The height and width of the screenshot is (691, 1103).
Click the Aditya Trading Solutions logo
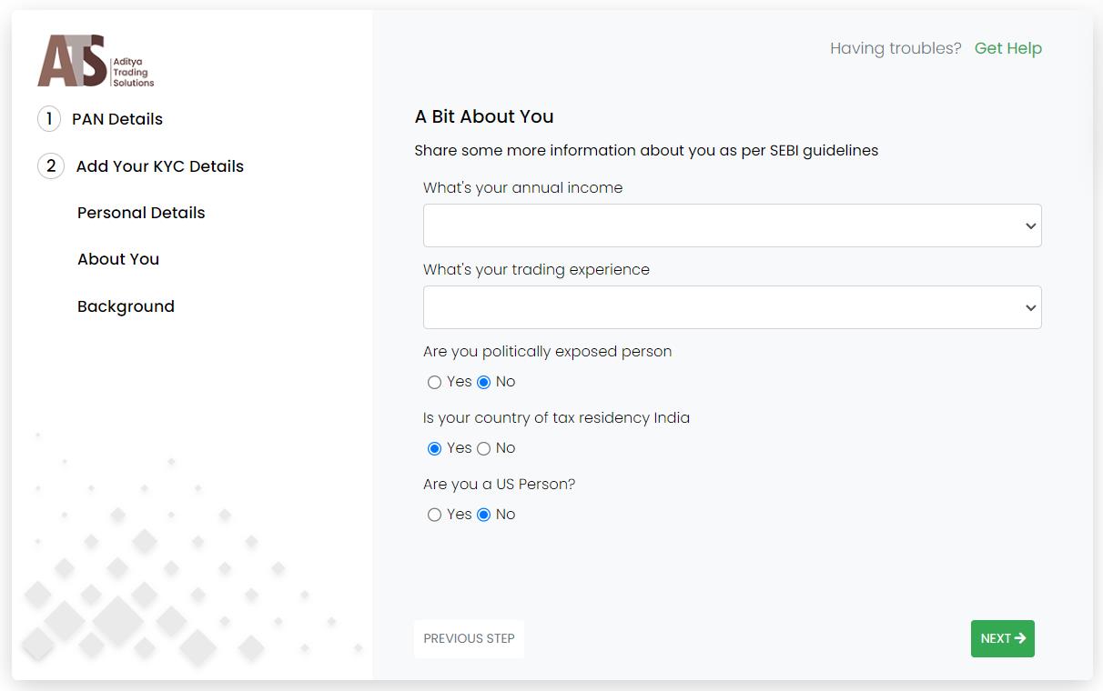pos(96,61)
